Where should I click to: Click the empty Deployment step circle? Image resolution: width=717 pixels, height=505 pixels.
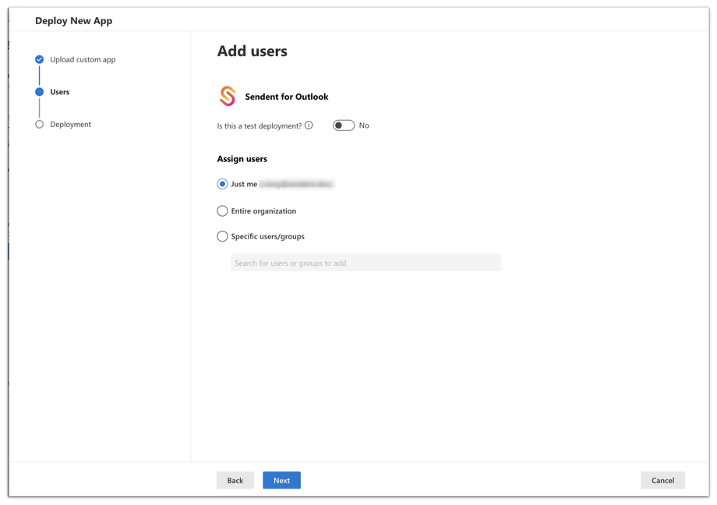pyautogui.click(x=39, y=125)
